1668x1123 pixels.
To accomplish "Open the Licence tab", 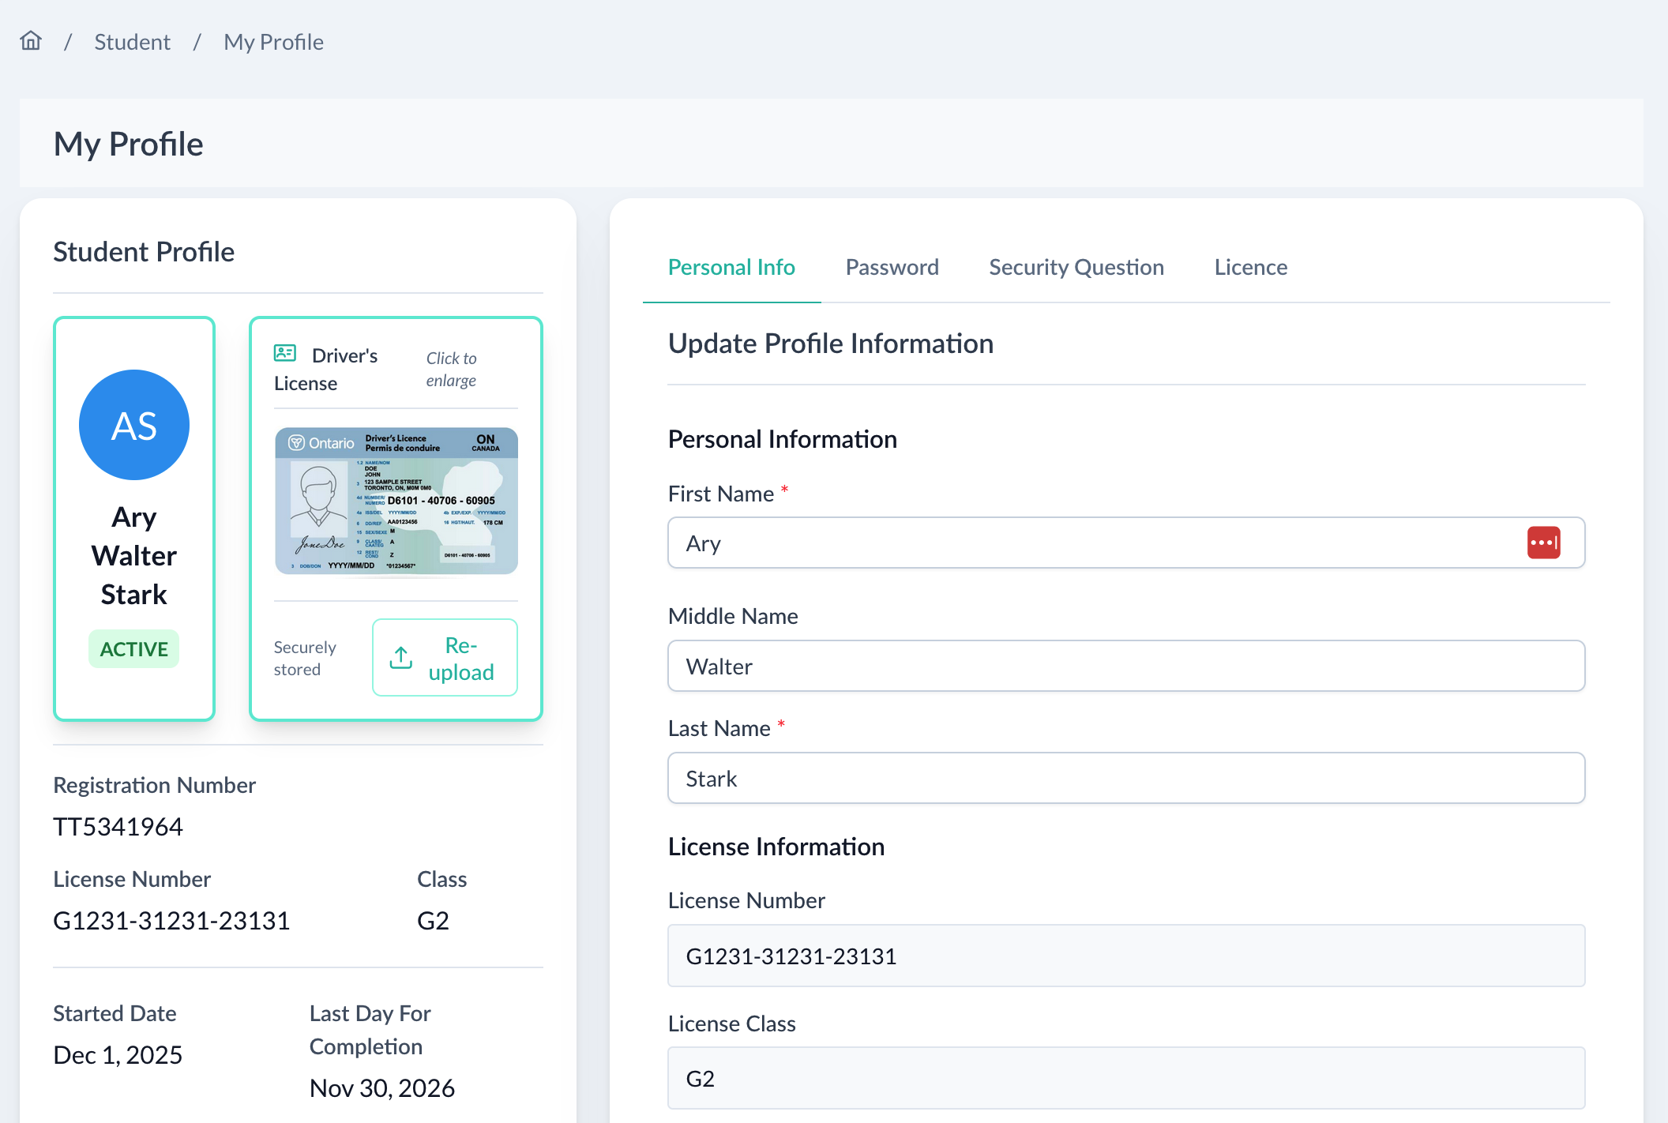I will [1250, 267].
